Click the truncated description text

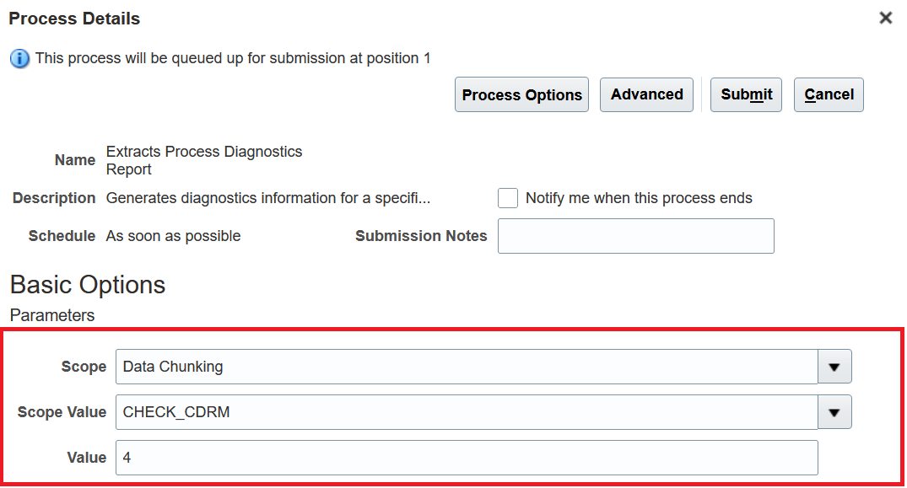(x=267, y=198)
